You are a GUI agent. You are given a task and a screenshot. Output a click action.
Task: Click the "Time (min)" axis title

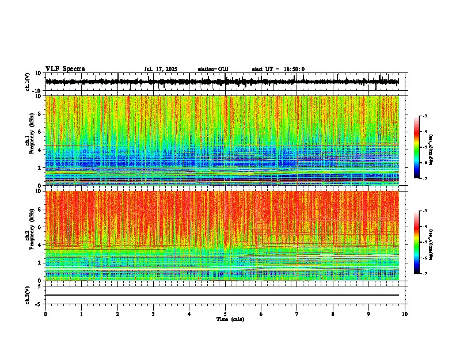pyautogui.click(x=230, y=319)
